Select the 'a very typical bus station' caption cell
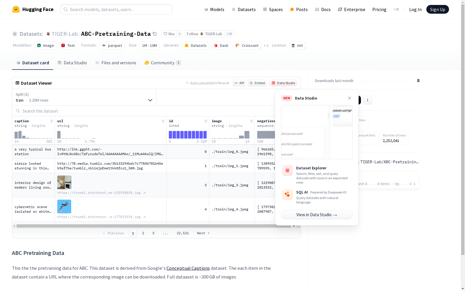 pyautogui.click(x=33, y=152)
